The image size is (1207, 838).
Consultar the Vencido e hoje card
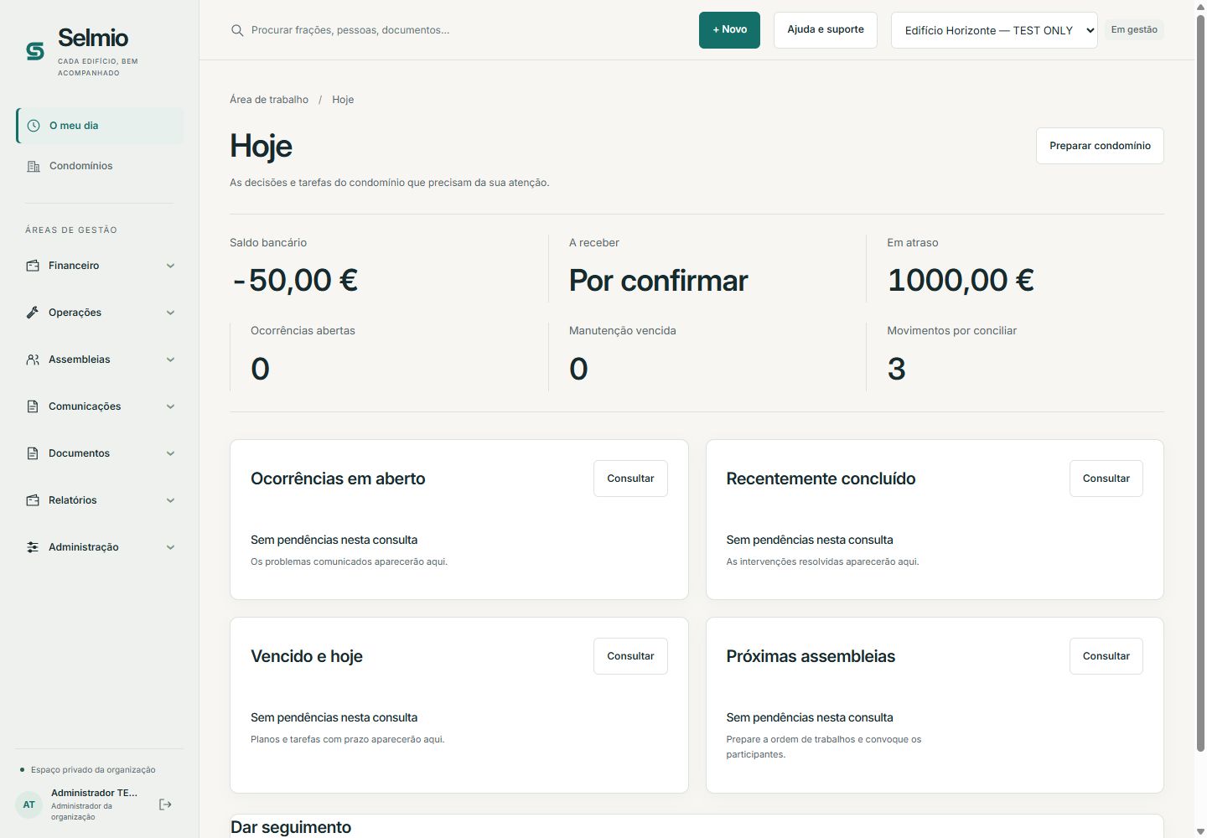coord(630,656)
